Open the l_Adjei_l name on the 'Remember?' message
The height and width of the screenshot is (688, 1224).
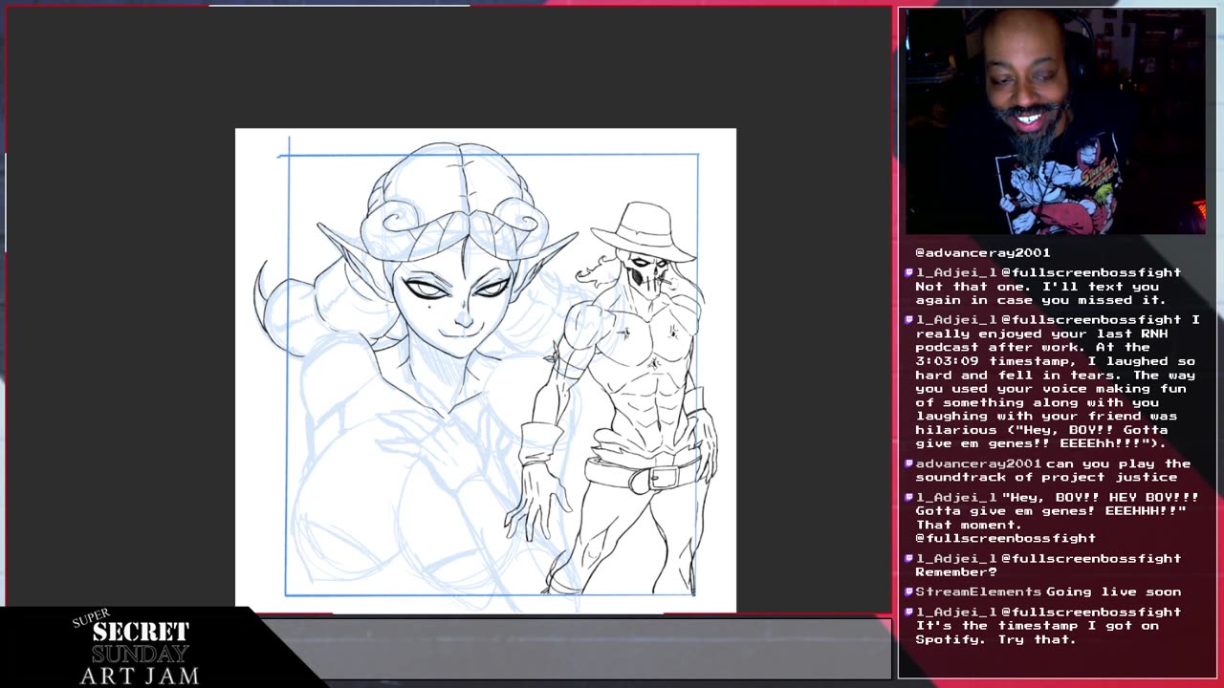coord(956,558)
